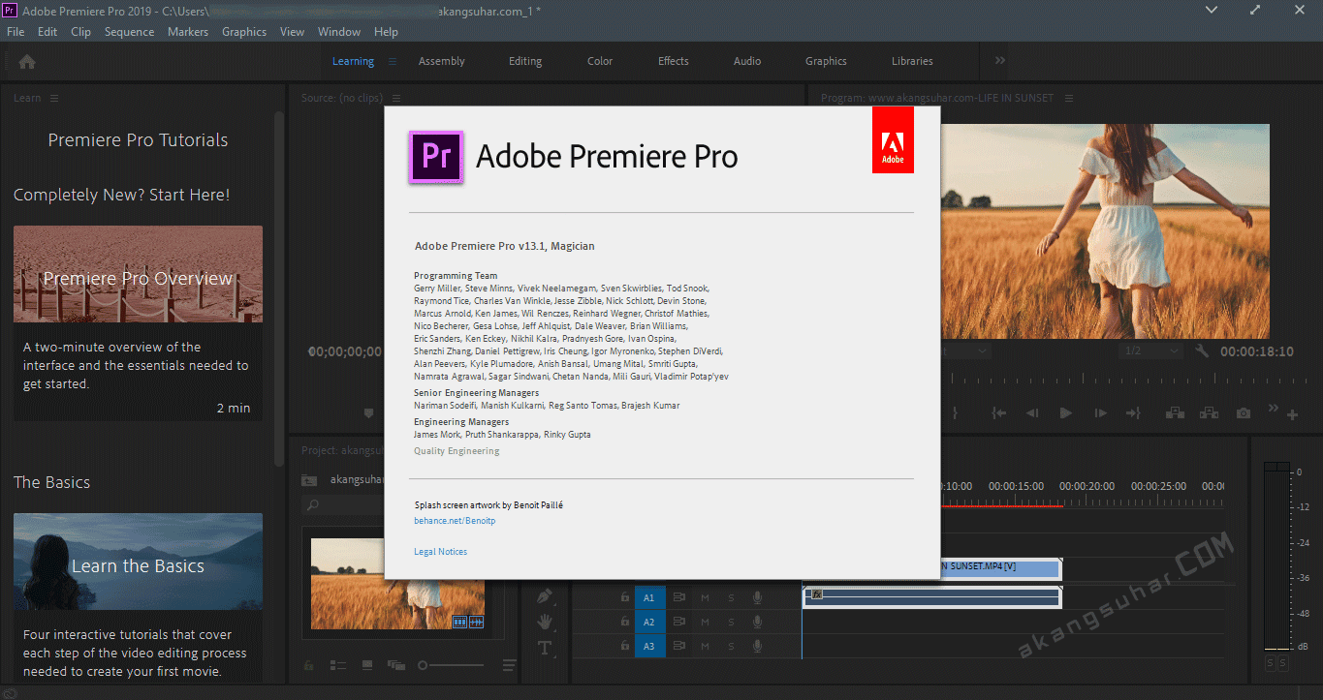Click the search icon in Project panel
The image size is (1323, 700).
[312, 504]
